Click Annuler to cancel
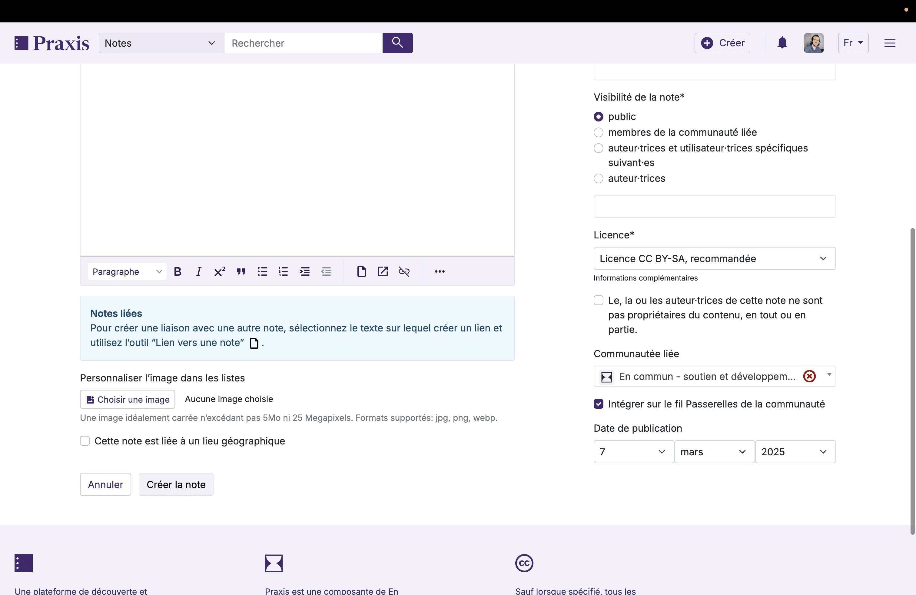 [105, 484]
